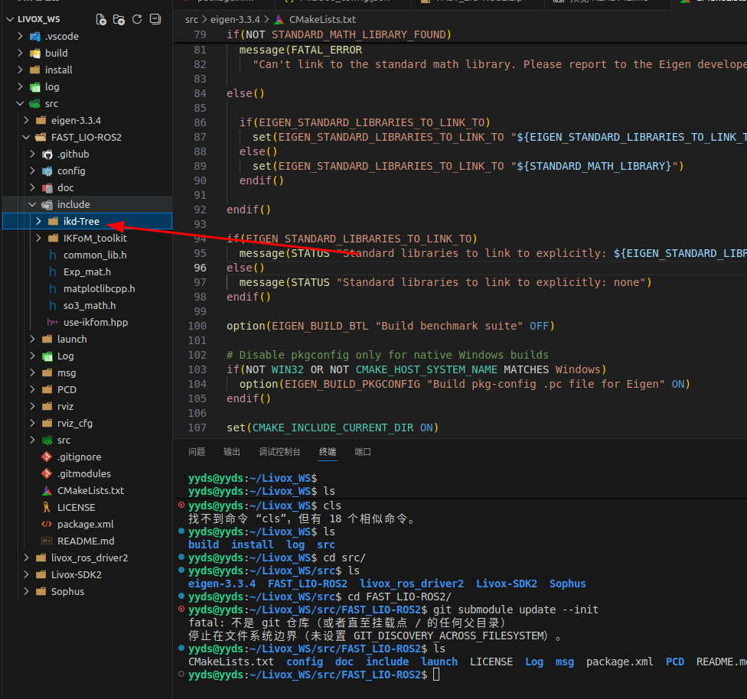Click the src folder icon inside FAST_LIO-ROS2
The width and height of the screenshot is (747, 699).
click(47, 441)
